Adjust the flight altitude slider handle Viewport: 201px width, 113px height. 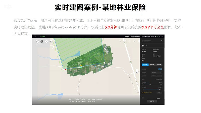pyautogui.click(x=150, y=84)
